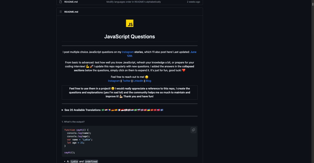Click question '1. What's the output?'
The image size is (314, 163).
[x=73, y=122]
